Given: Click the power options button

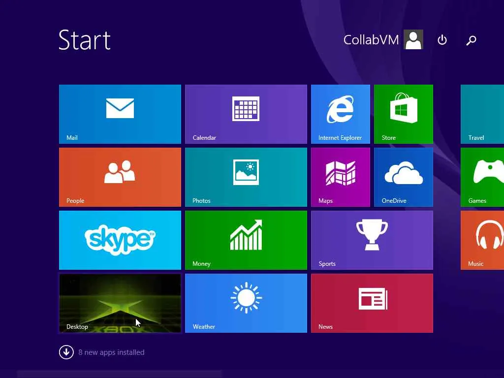Looking at the screenshot, I should (x=442, y=40).
